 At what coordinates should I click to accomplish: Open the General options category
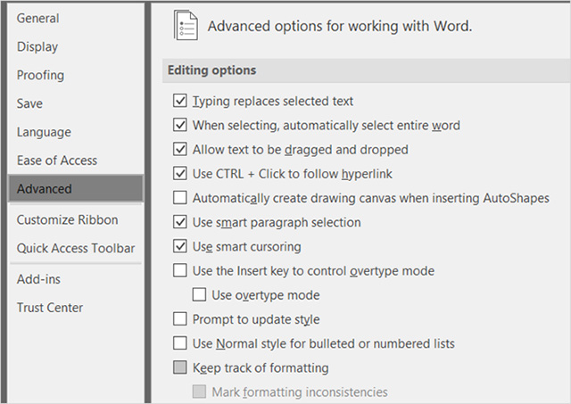point(37,18)
